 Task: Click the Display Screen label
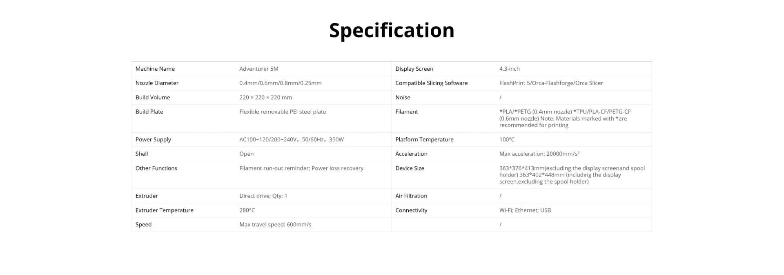pos(414,69)
